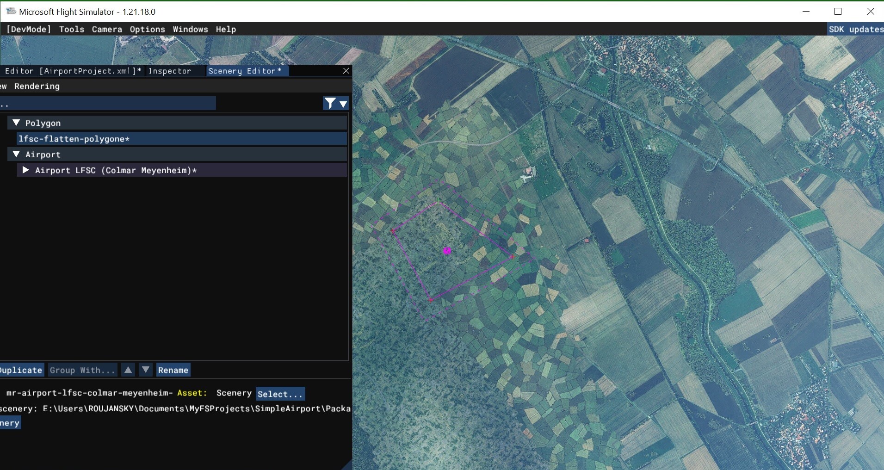
Task: Close the Scenery Editor panel
Action: click(x=346, y=71)
